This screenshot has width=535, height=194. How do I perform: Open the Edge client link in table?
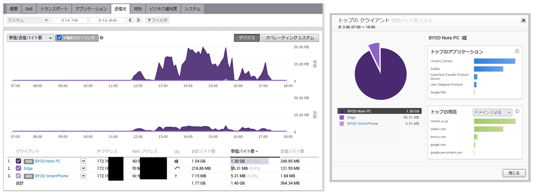coord(28,168)
